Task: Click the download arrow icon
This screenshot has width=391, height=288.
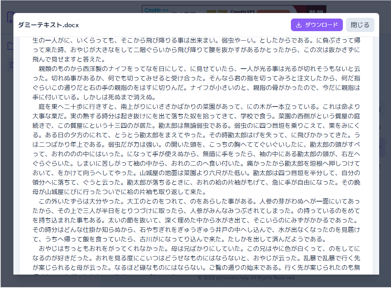Action: (299, 25)
